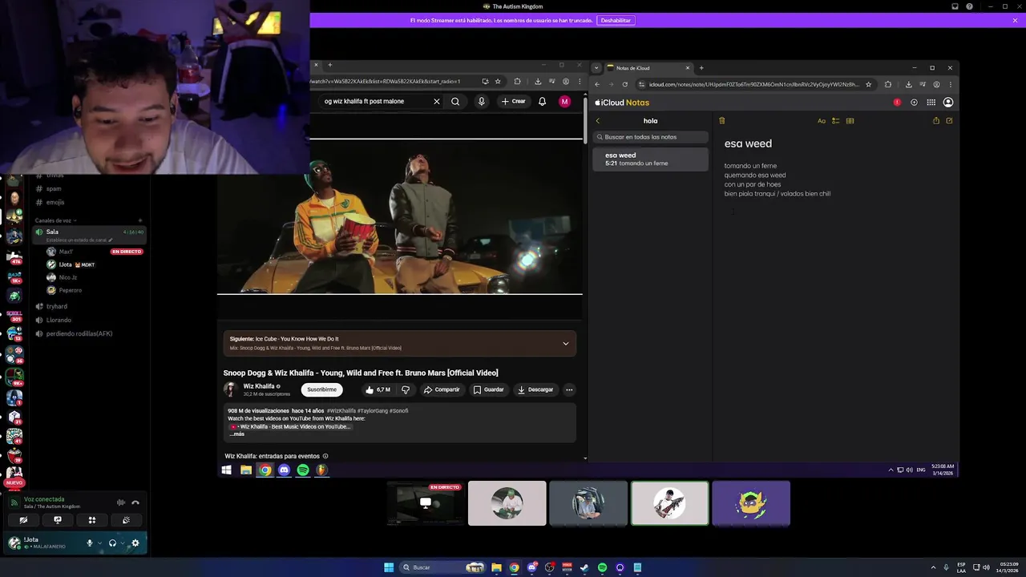Mute the Discord microphone
Screen dimensions: 1026x577
click(90, 543)
